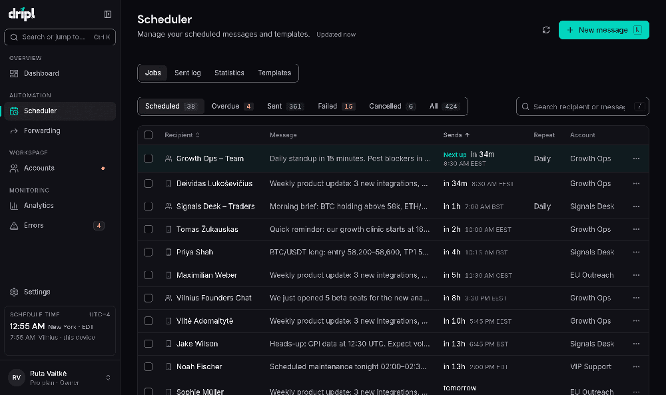Check the Signals Desk – Traders row checkbox
Viewport: 666px width, 395px height.
point(149,206)
